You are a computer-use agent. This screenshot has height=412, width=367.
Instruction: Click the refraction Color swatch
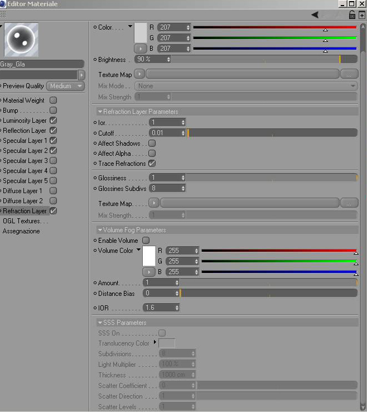tap(141, 33)
